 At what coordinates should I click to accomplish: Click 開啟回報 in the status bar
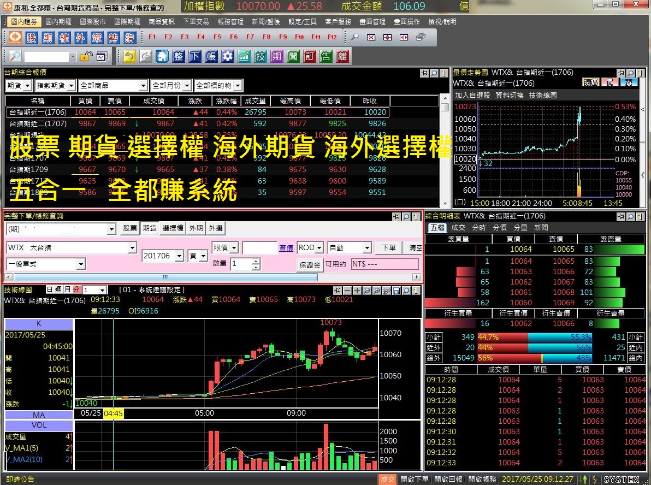pyautogui.click(x=448, y=479)
